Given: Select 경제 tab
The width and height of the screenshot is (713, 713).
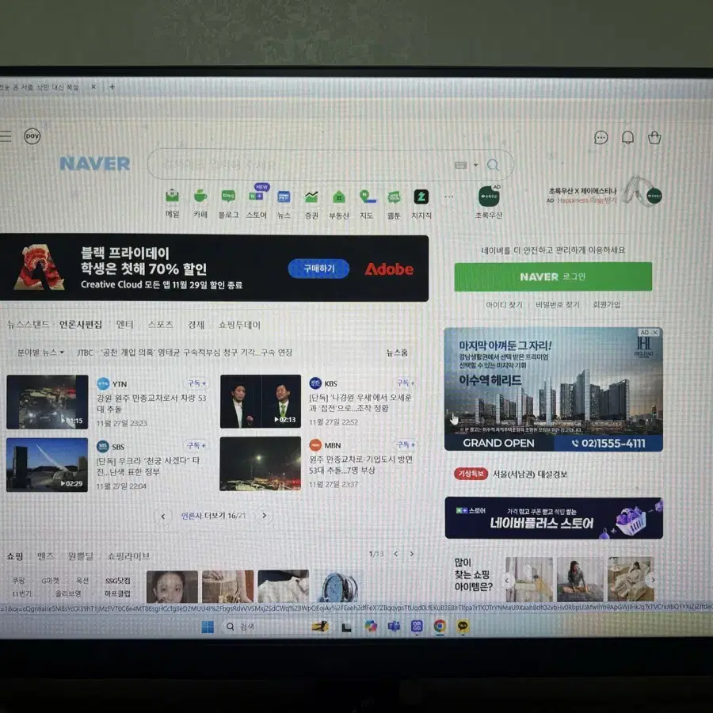Looking at the screenshot, I should pyautogui.click(x=196, y=325).
